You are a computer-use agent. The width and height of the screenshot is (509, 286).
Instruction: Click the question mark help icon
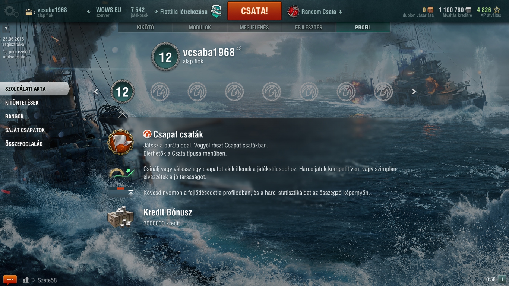(6, 29)
